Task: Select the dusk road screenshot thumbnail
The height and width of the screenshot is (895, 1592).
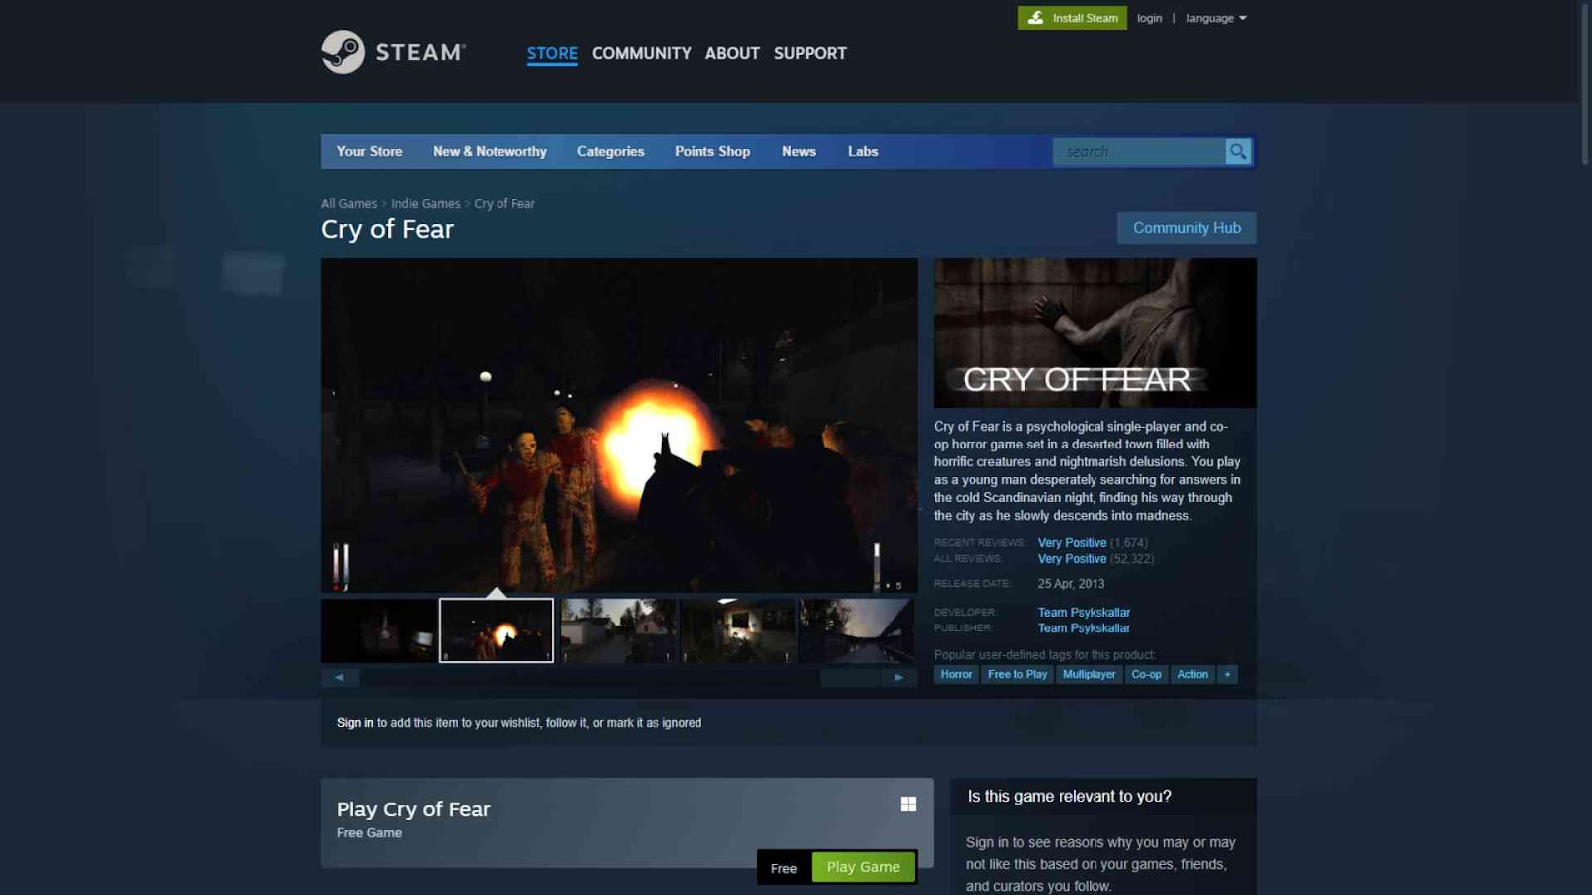Action: pos(857,630)
